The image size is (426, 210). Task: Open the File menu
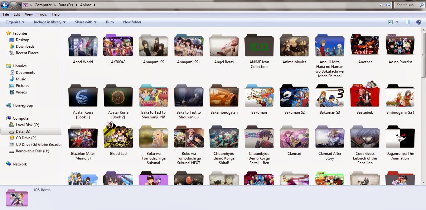tap(6, 14)
